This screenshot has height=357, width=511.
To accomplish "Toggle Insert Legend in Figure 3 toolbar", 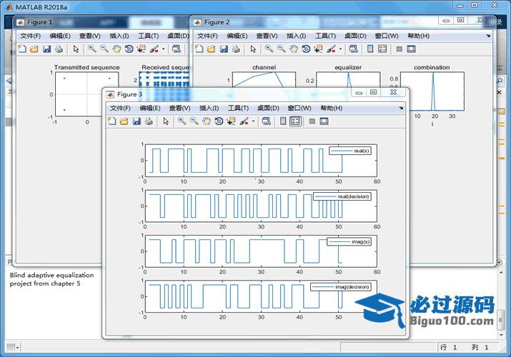I will [295, 121].
